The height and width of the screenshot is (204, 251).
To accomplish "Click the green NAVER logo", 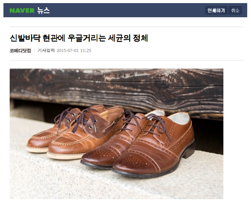I will tap(22, 11).
